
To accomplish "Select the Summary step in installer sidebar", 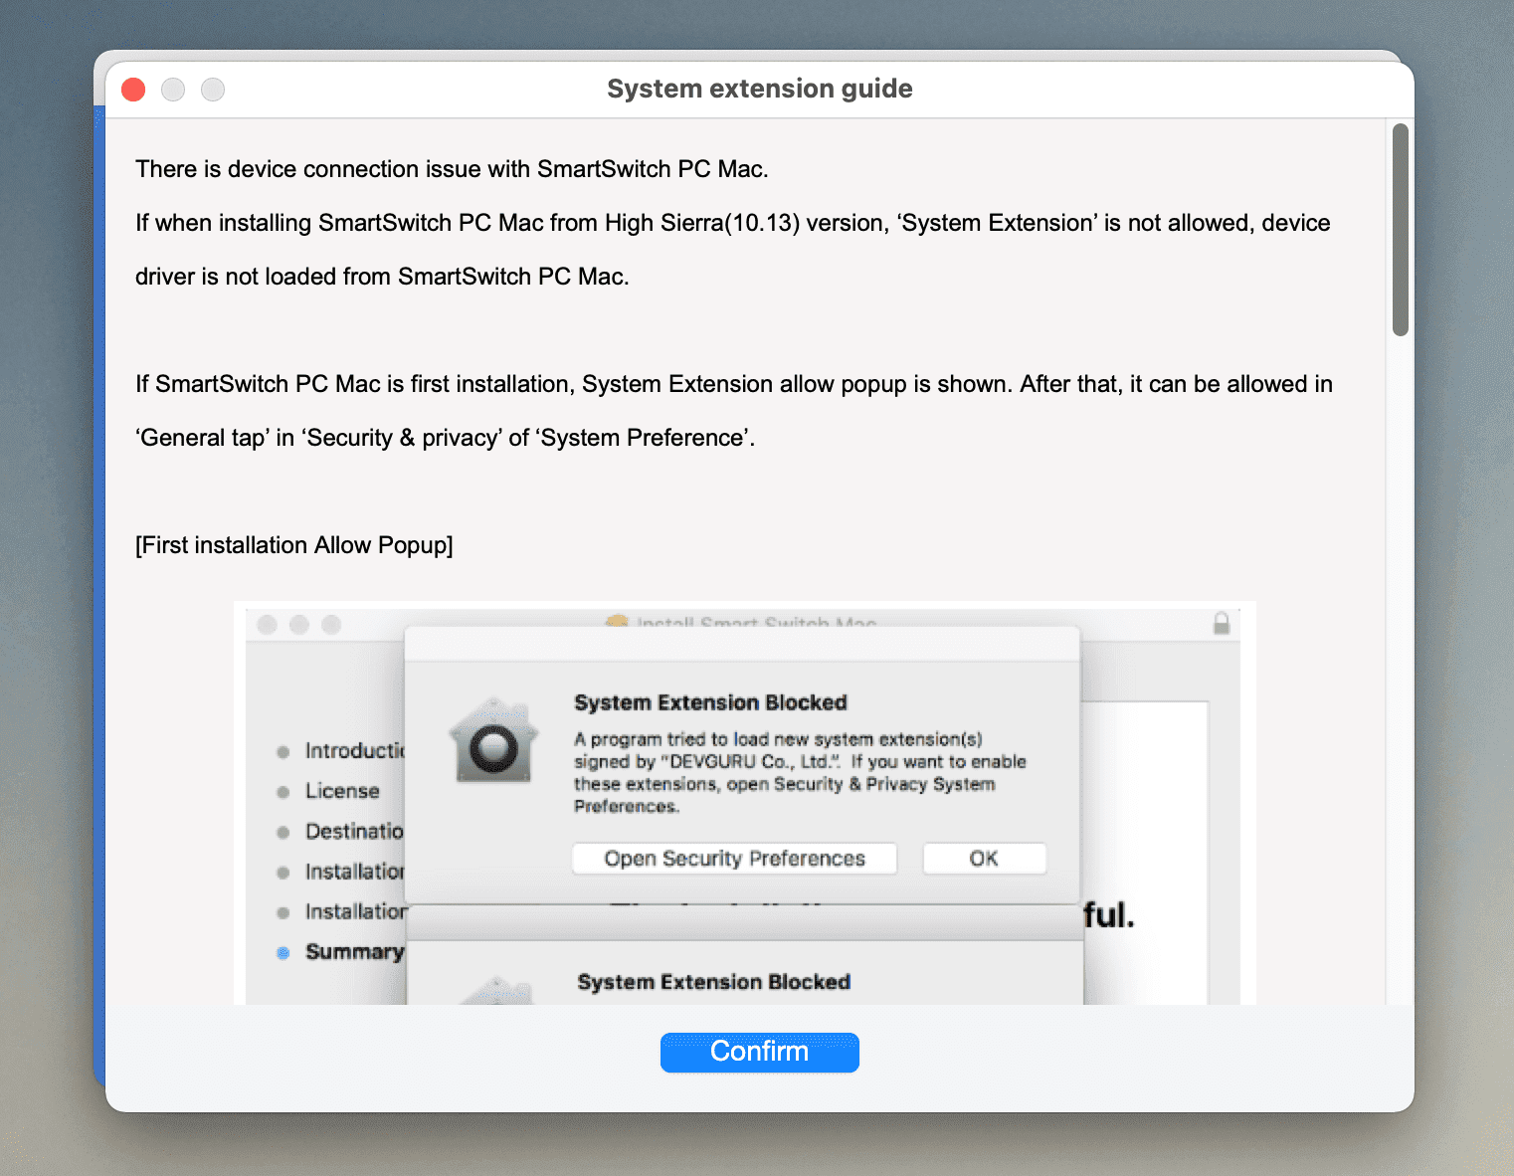I will coord(354,952).
